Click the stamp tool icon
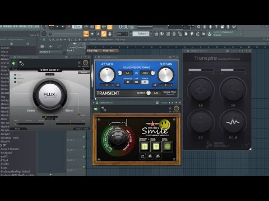Screen dimensions: 269x201 [x=110, y=33]
